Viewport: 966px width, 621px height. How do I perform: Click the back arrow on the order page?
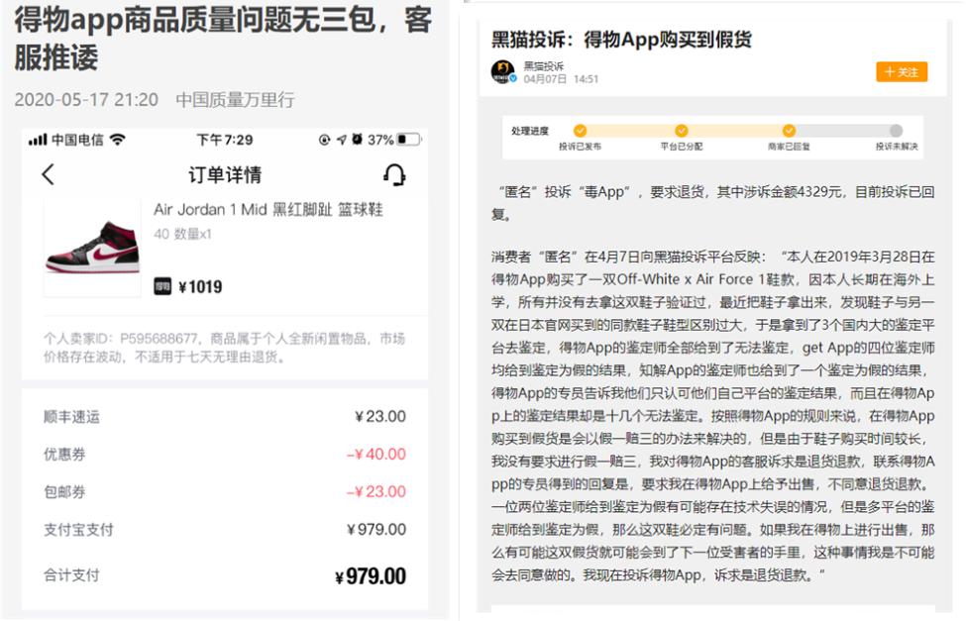47,175
